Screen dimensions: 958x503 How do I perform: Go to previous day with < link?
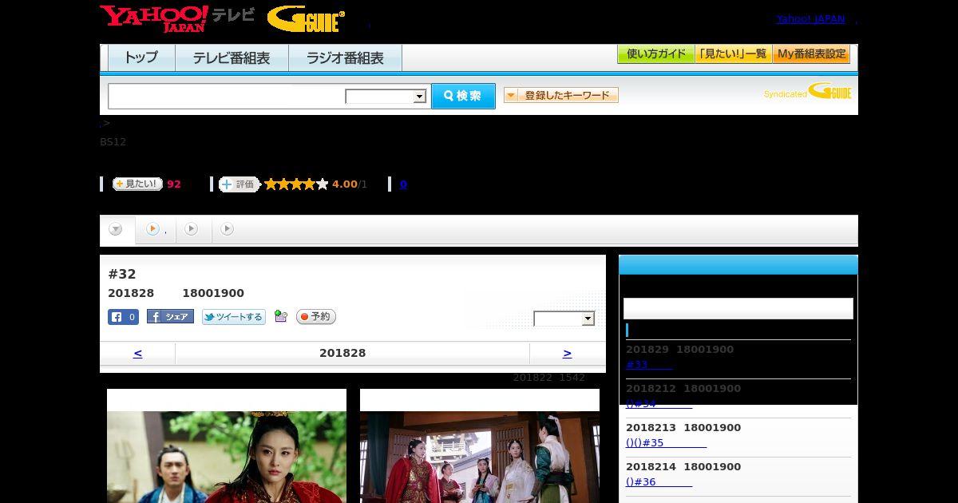[137, 353]
